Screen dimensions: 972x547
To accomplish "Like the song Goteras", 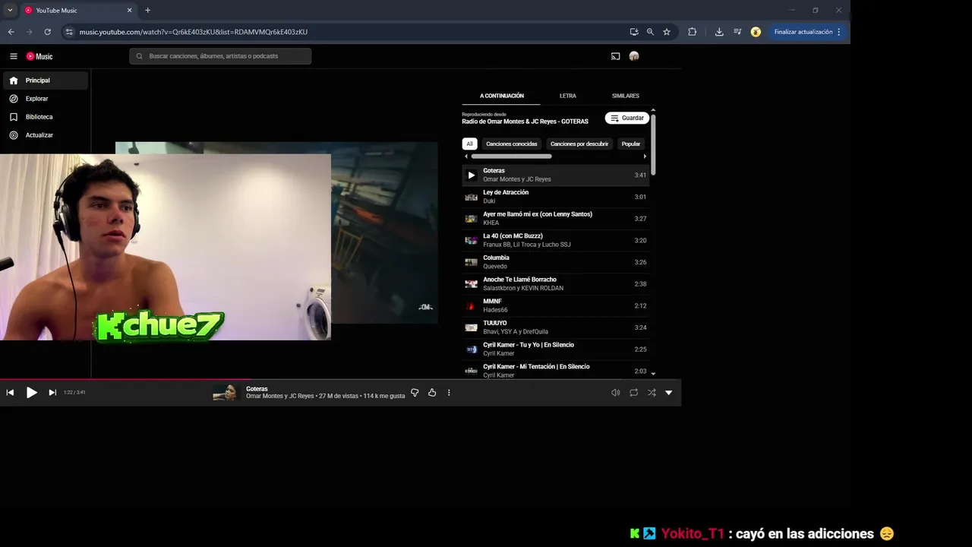I will coord(432,393).
